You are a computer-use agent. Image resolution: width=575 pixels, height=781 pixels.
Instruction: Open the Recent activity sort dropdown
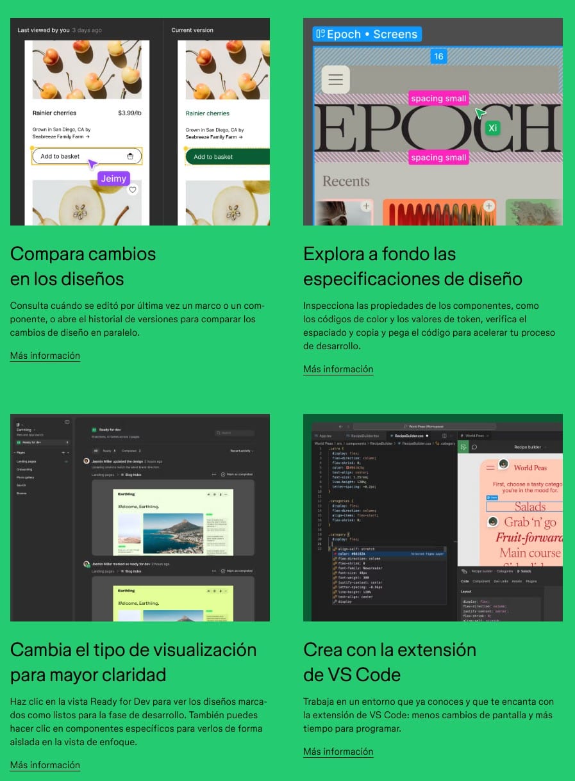click(242, 451)
